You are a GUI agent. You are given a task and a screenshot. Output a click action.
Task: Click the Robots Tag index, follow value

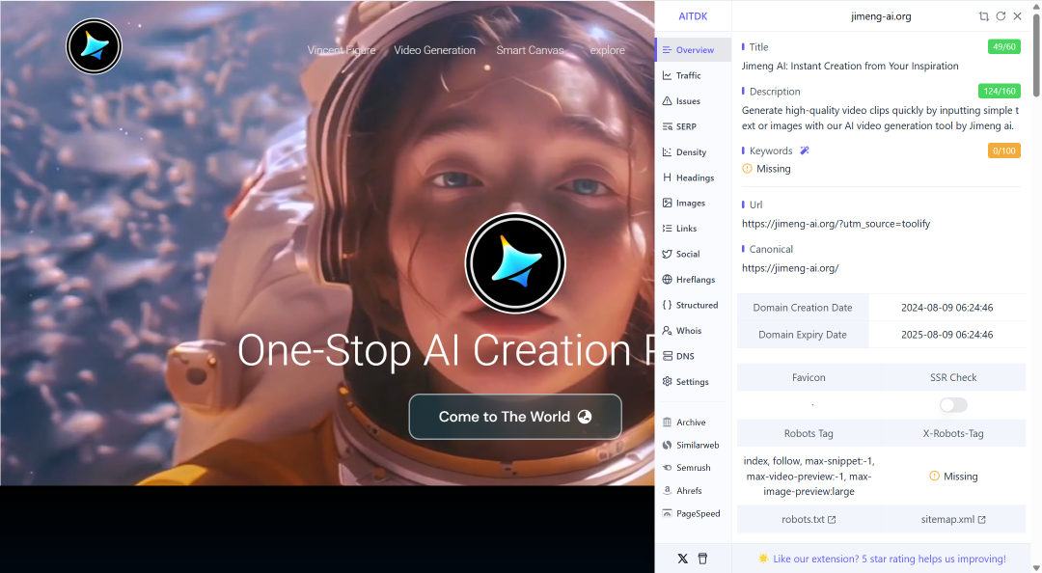809,476
